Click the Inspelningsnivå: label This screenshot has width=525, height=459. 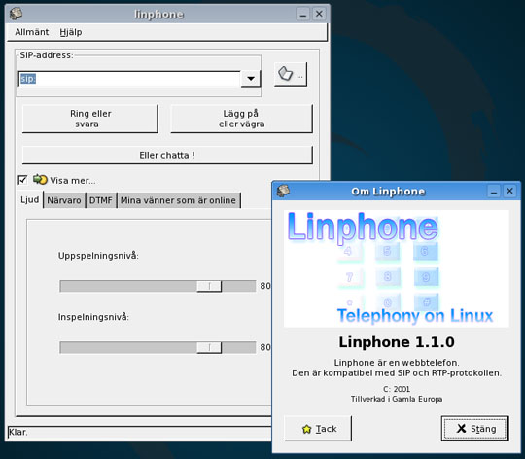[x=93, y=317]
